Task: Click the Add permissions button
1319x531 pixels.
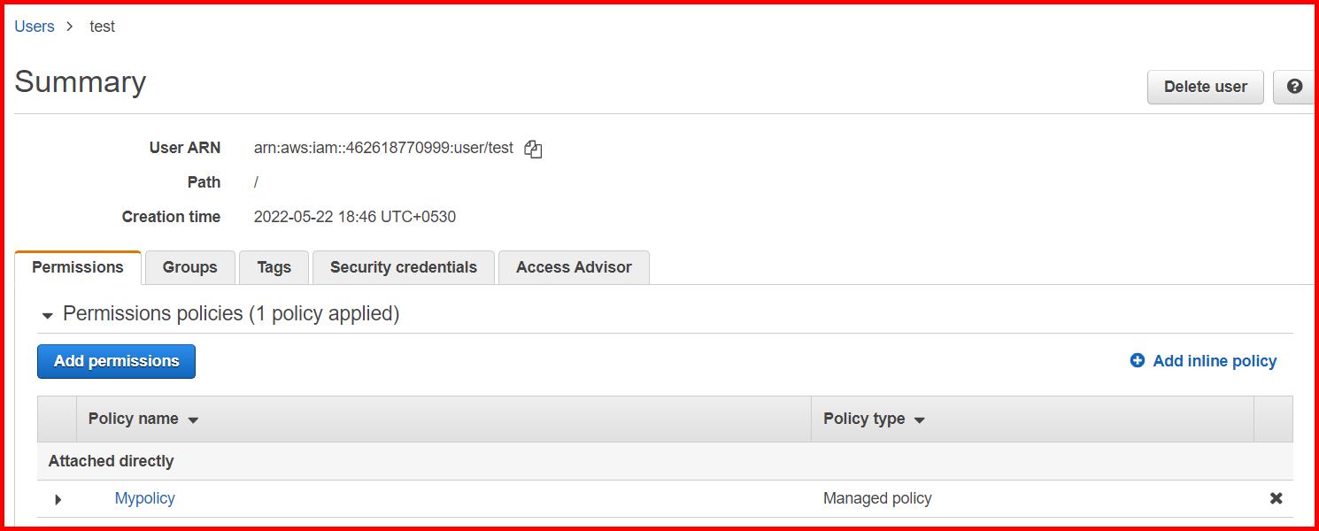Action: [x=116, y=361]
